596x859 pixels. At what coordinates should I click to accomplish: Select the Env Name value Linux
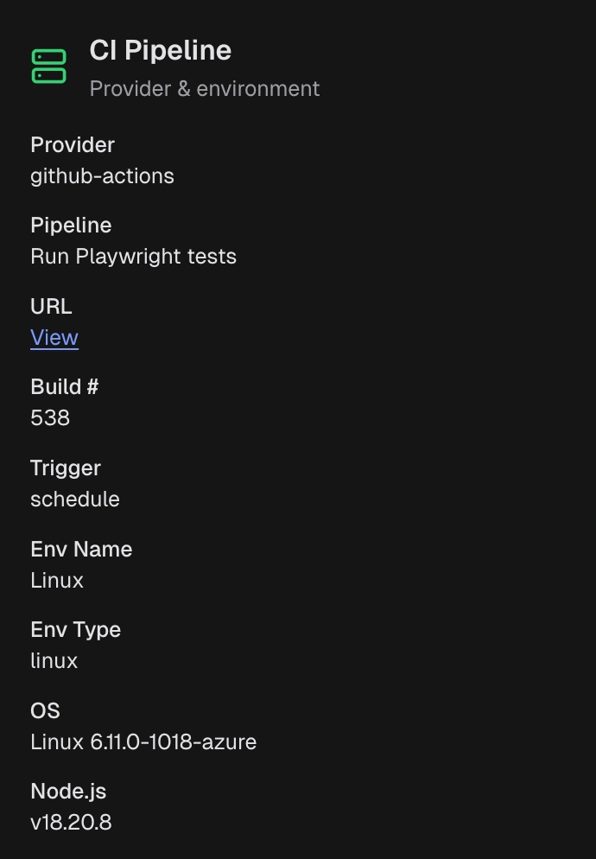click(56, 580)
